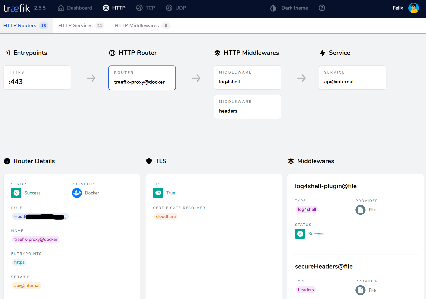Click the log4shell type badge
Image resolution: width=426 pixels, height=299 pixels.
click(307, 209)
